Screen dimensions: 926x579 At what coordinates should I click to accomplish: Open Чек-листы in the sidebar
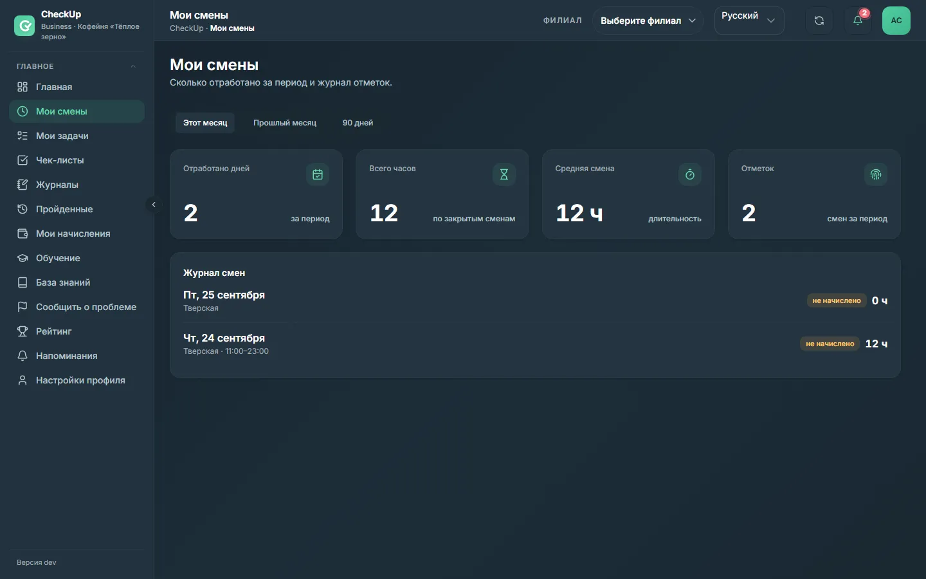77,160
